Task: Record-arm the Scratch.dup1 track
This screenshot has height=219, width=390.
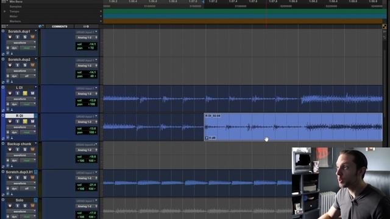Action: click(10, 37)
